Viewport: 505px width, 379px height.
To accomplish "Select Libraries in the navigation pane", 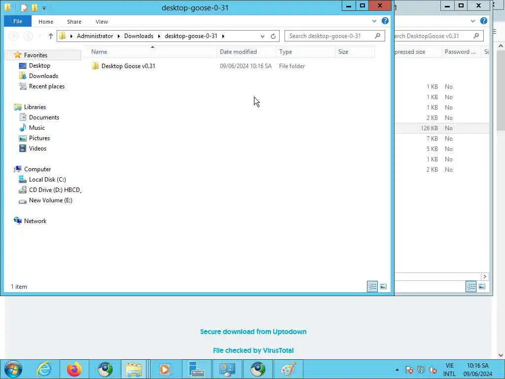I will coord(35,107).
